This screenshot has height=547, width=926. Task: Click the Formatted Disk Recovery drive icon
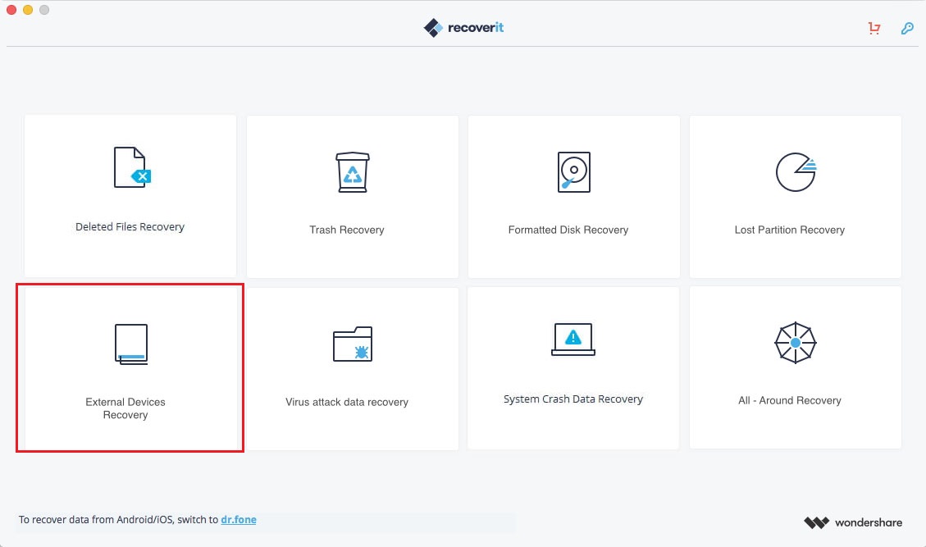(574, 172)
